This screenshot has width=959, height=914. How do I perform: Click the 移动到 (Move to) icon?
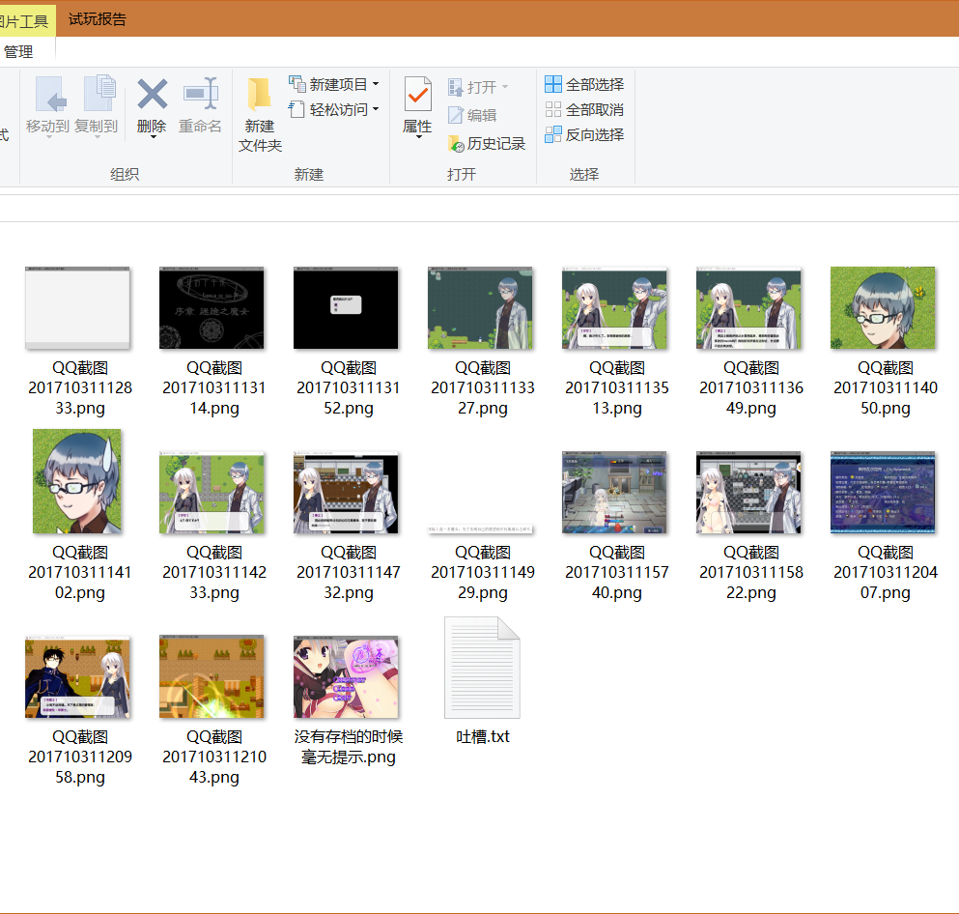tap(51, 94)
